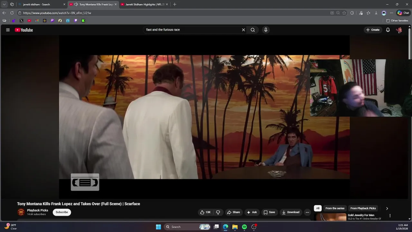412x232 pixels.
Task: Open the Edge workspaces icon
Action: pyautogui.click(x=12, y=5)
